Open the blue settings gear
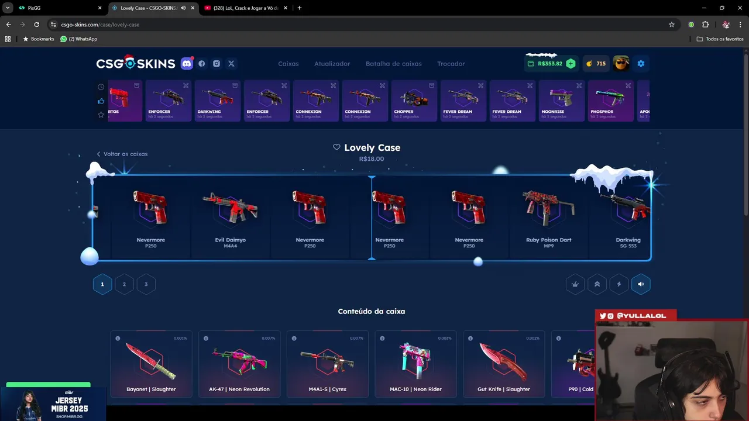The height and width of the screenshot is (421, 749). [x=641, y=64]
